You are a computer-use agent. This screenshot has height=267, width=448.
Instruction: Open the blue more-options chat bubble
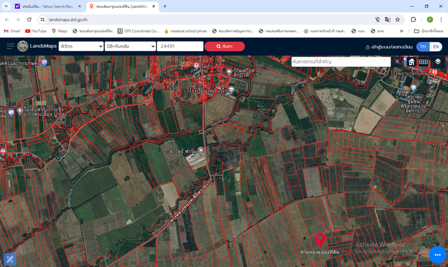click(437, 255)
